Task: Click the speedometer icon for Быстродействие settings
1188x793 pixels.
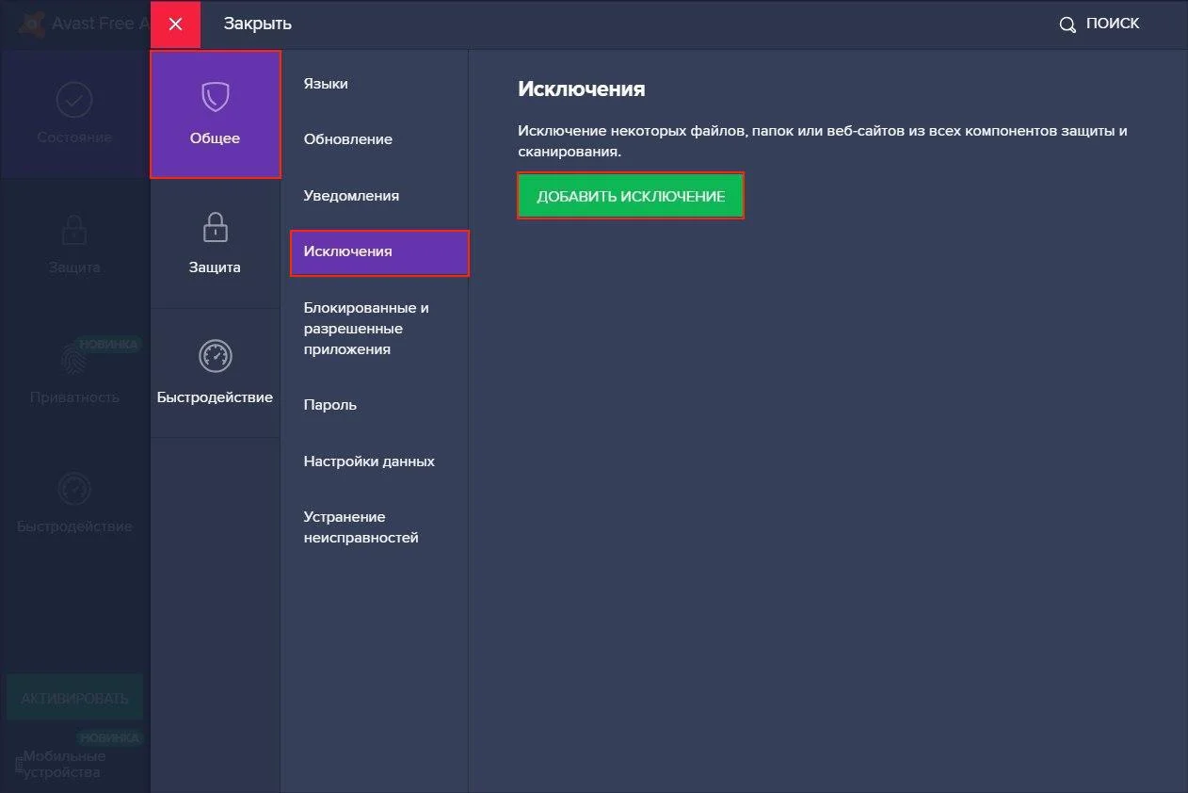Action: [215, 356]
